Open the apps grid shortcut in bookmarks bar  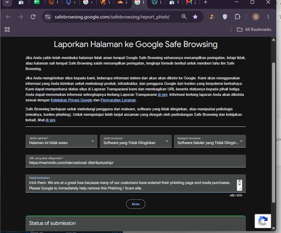[x=7, y=29]
